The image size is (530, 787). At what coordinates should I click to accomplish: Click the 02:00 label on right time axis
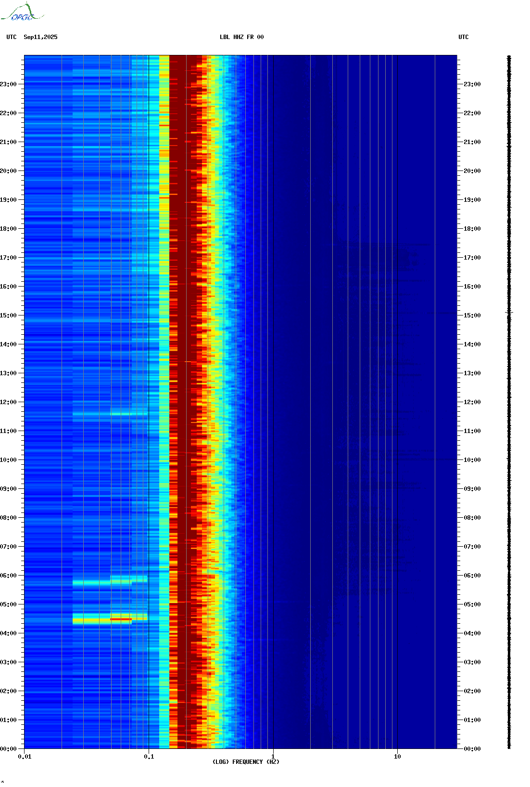[472, 691]
